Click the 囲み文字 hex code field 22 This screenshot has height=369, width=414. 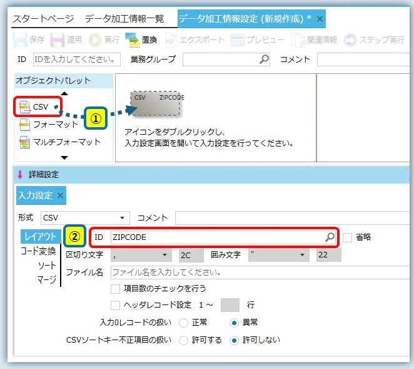coord(329,255)
